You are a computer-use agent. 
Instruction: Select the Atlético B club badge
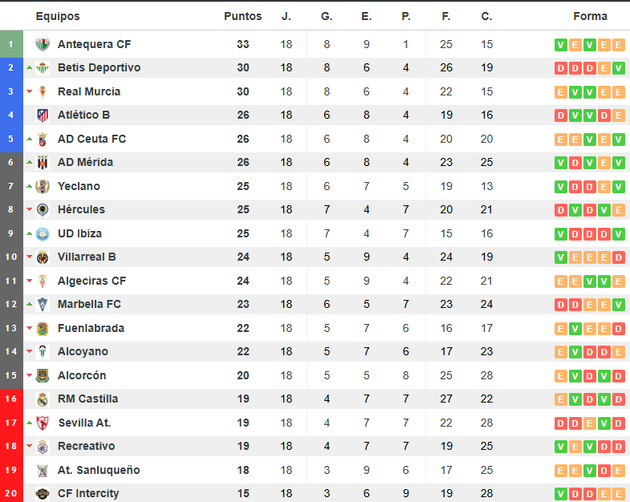[x=43, y=115]
